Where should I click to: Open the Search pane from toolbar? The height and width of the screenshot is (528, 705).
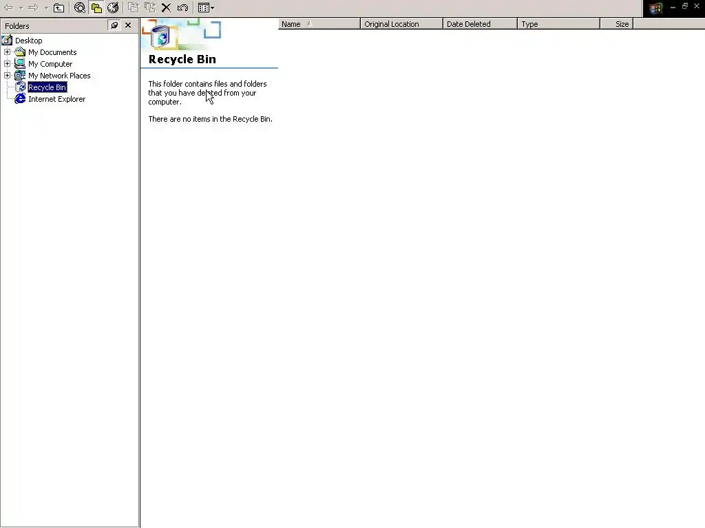(80, 8)
